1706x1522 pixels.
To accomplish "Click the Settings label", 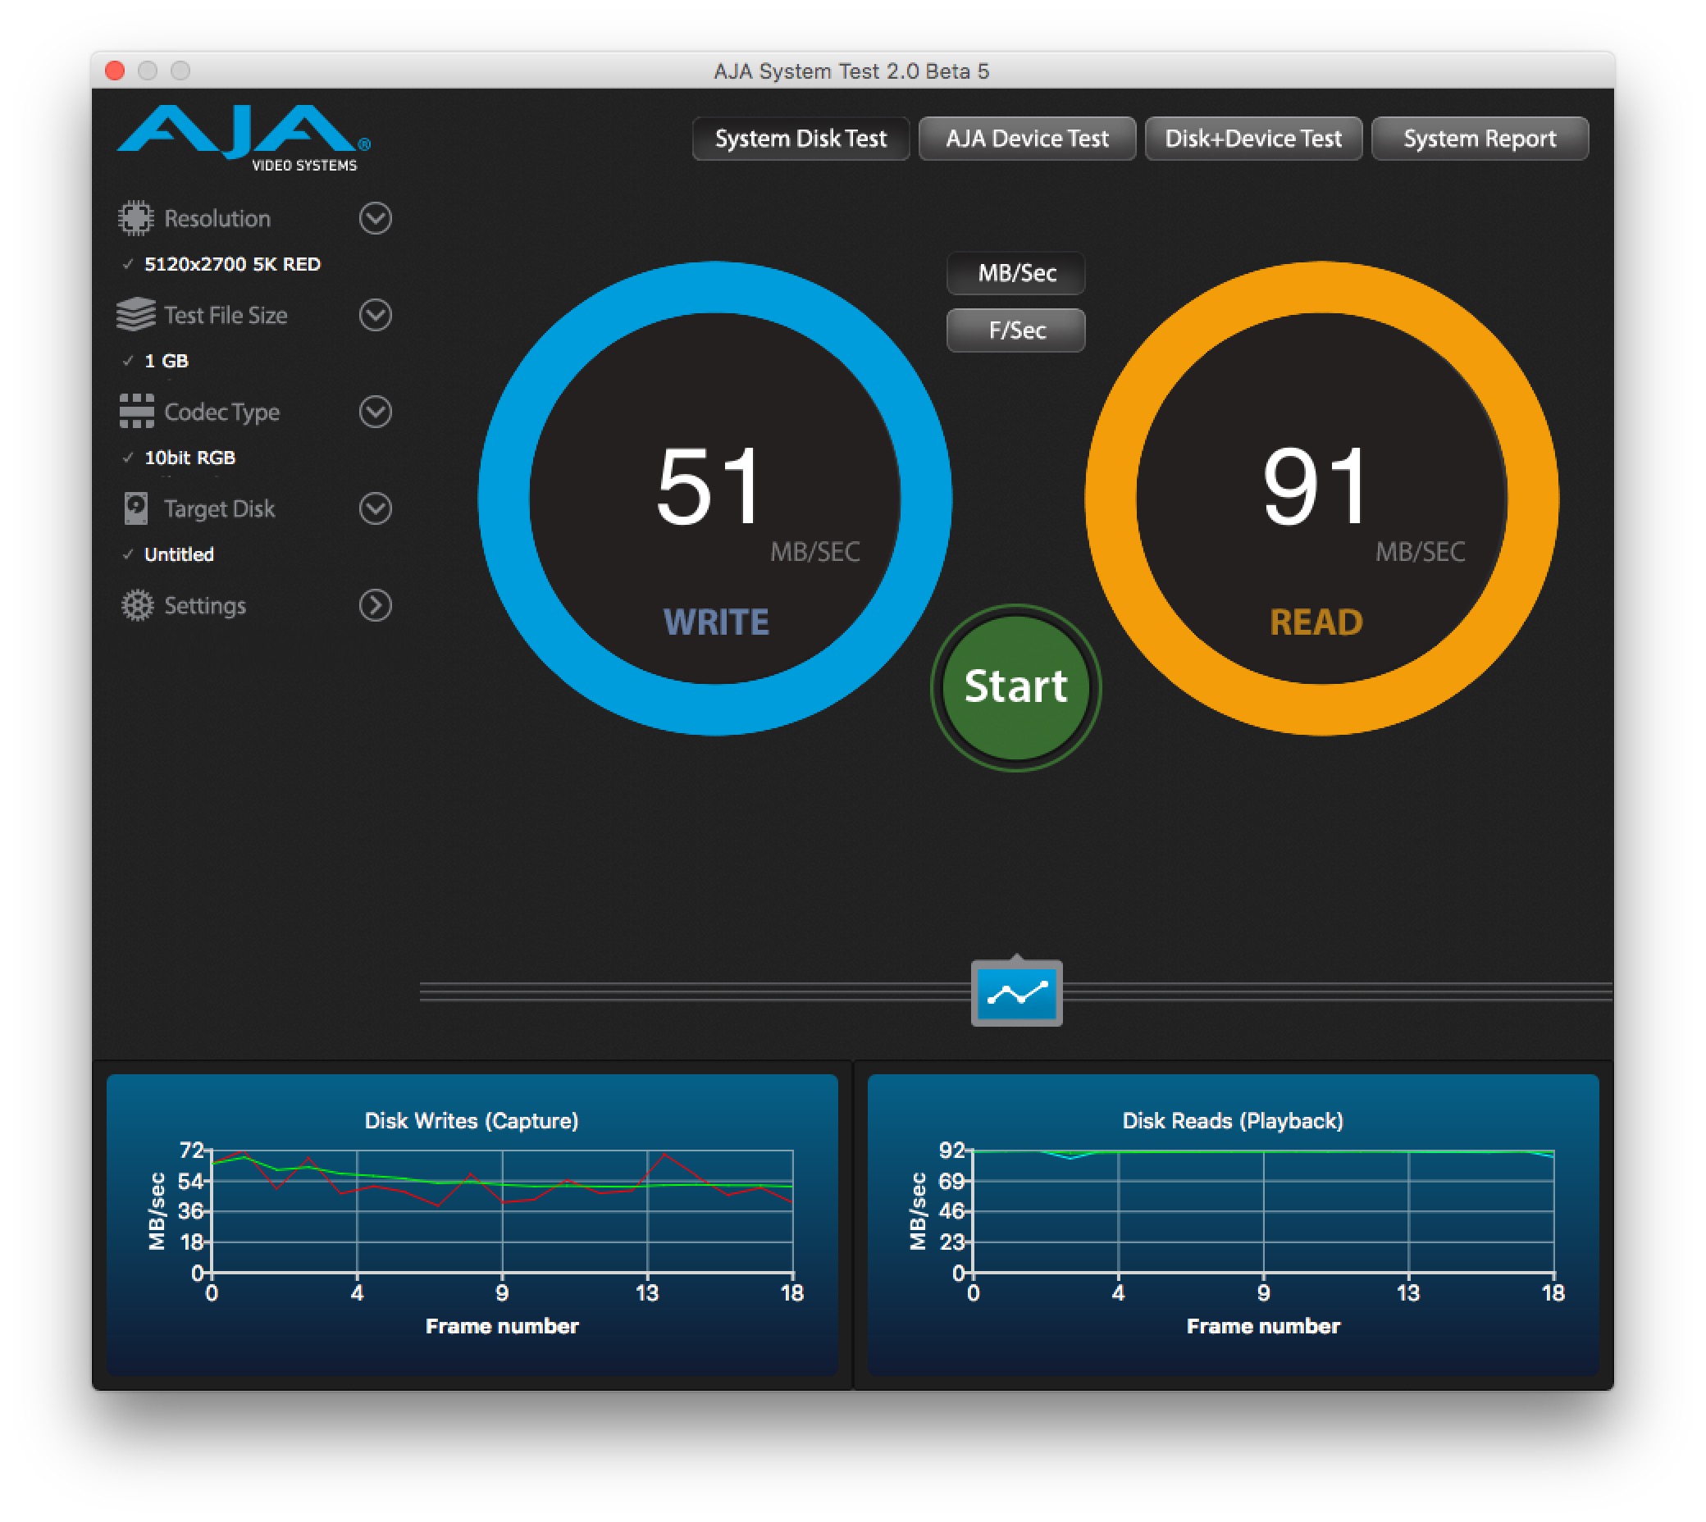I will coord(205,605).
